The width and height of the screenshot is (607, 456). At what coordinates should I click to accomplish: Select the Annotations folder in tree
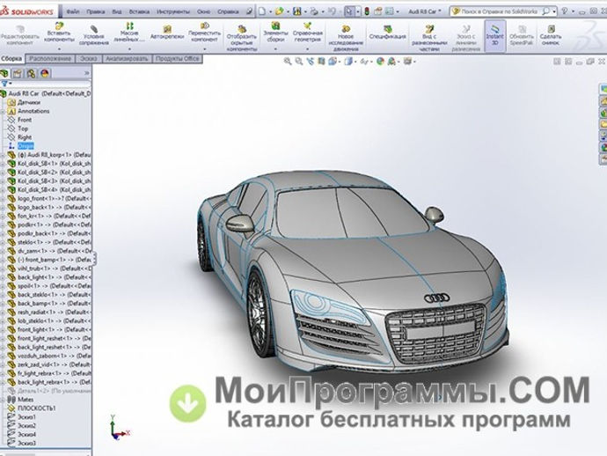[33, 111]
